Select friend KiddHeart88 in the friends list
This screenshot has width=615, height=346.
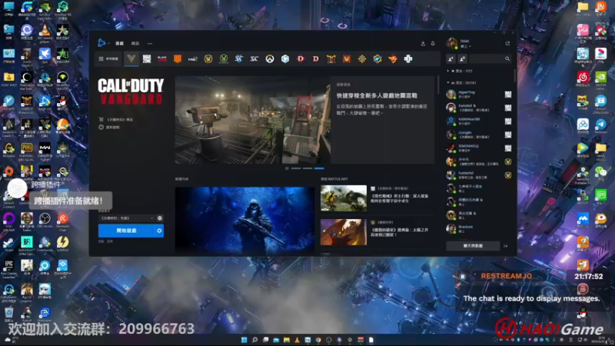(x=479, y=121)
